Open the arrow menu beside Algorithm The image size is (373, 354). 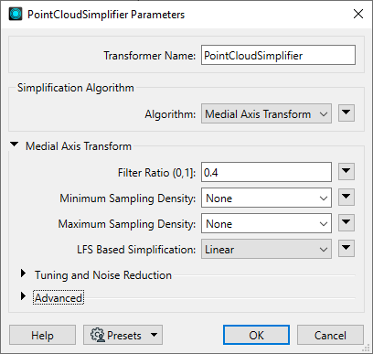click(x=346, y=113)
